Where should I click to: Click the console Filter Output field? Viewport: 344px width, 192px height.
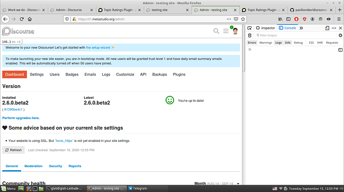pos(296,35)
